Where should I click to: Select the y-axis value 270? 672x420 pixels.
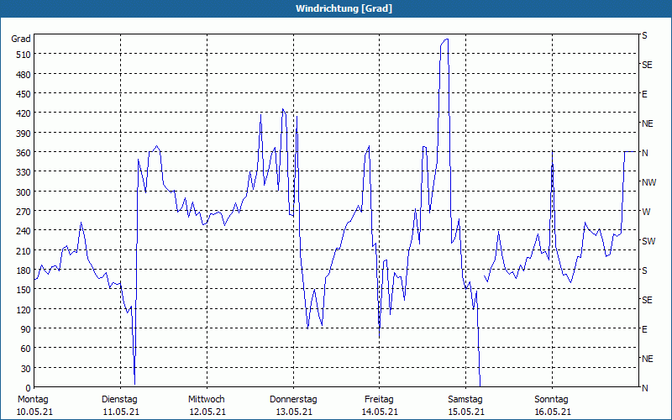[24, 212]
